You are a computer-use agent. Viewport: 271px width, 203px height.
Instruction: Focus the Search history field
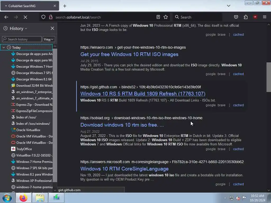[22, 39]
